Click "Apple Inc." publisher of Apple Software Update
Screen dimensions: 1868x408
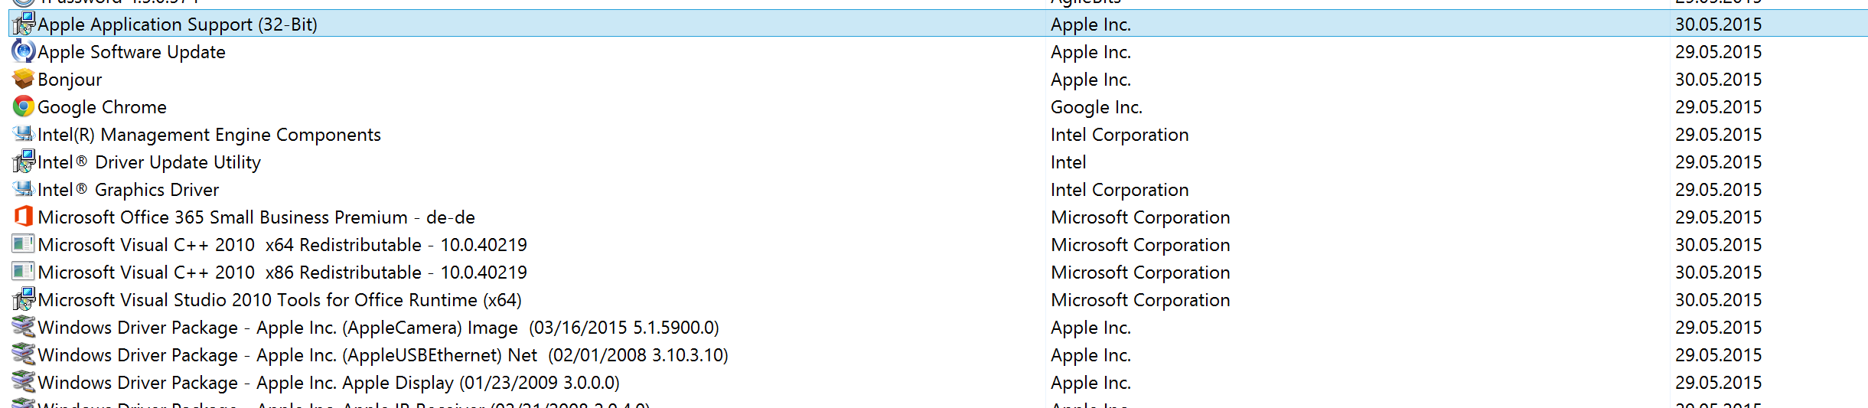(1090, 52)
